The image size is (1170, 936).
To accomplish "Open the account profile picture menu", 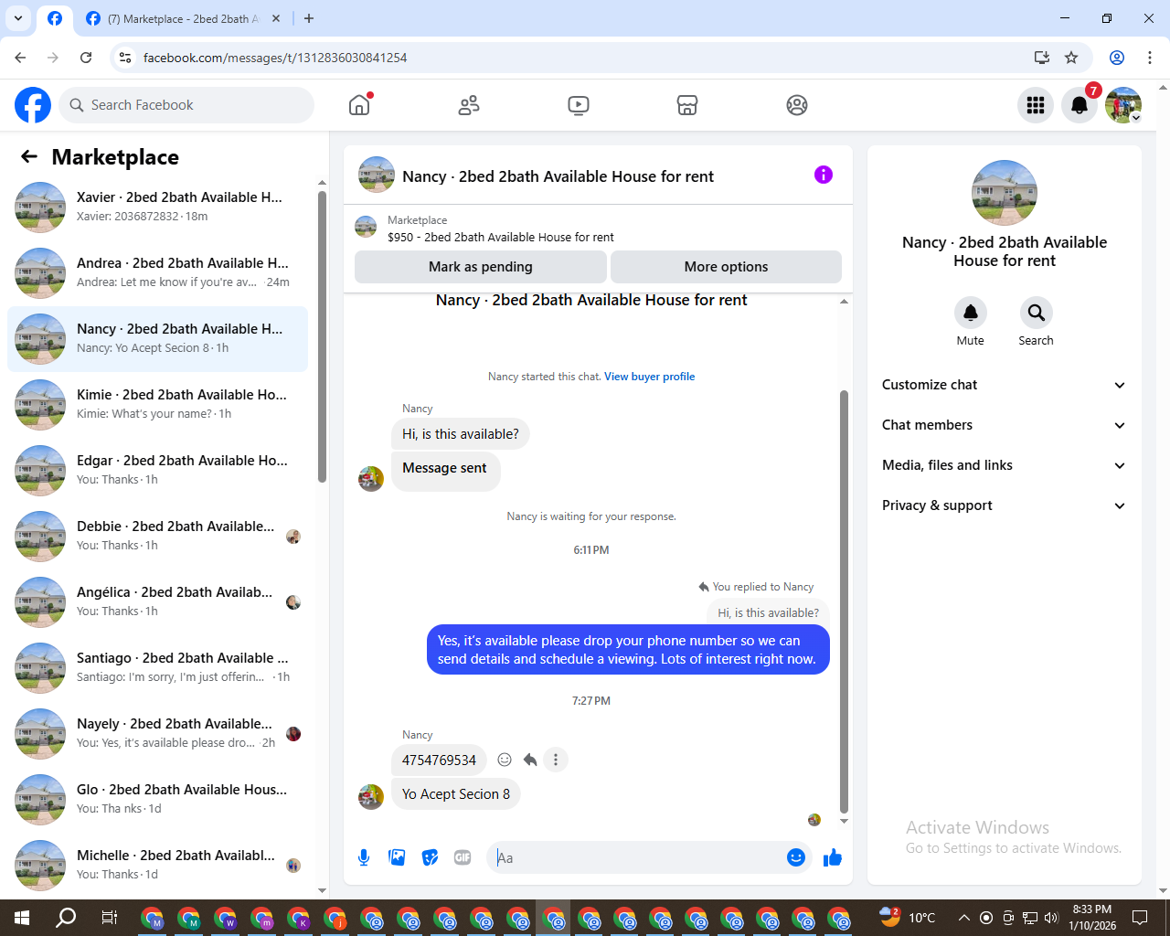I will click(x=1123, y=105).
